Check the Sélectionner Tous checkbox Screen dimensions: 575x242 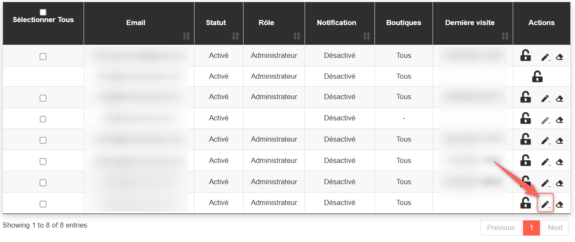coord(43,12)
